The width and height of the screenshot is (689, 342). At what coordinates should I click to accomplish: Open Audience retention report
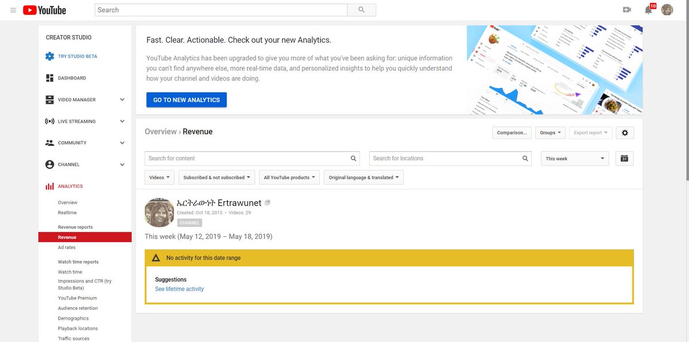pyautogui.click(x=78, y=308)
